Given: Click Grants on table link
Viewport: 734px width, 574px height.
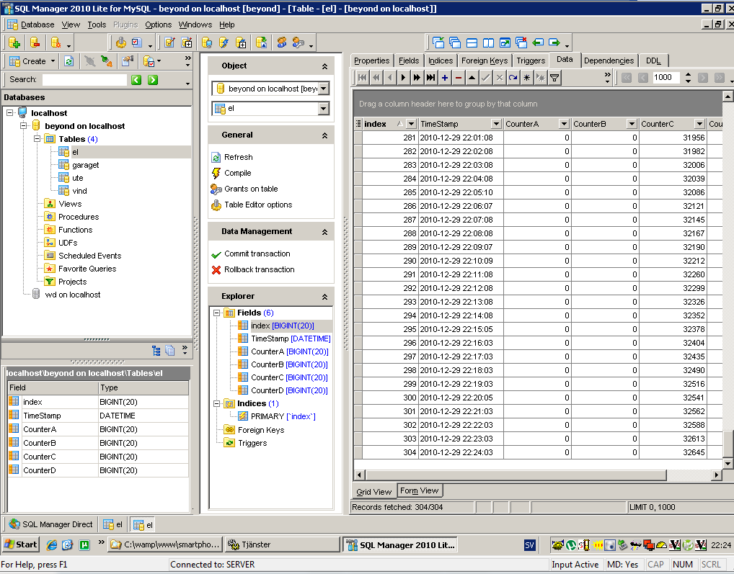Looking at the screenshot, I should (x=251, y=189).
